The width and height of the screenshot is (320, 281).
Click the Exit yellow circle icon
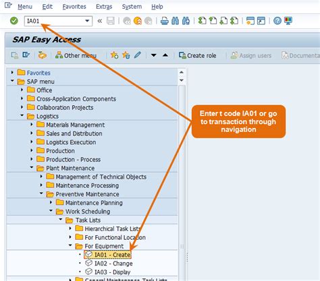pyautogui.click(x=138, y=21)
